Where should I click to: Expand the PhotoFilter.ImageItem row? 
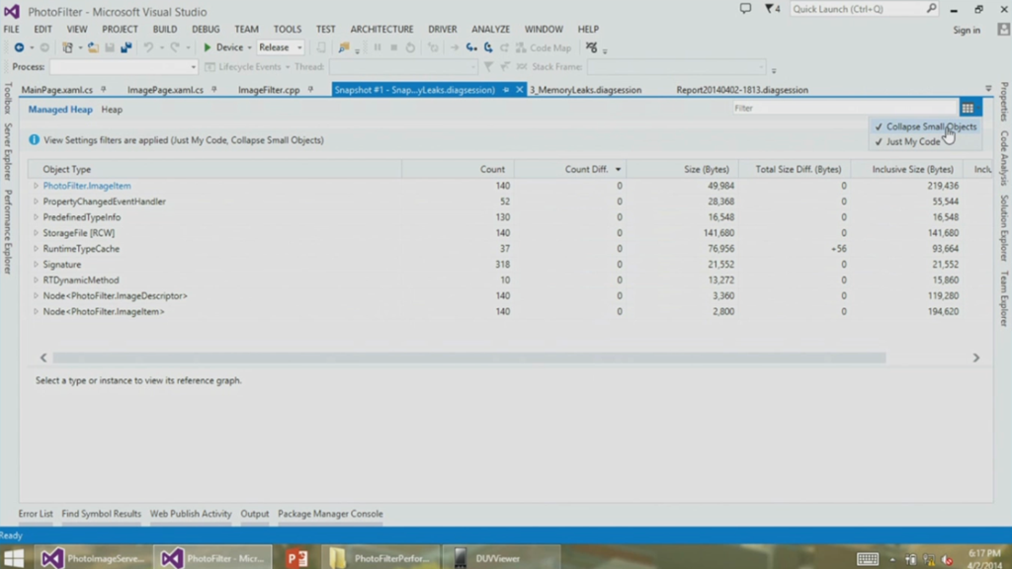36,186
